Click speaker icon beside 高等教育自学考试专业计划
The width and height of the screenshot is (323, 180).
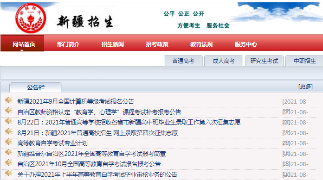[9, 142]
